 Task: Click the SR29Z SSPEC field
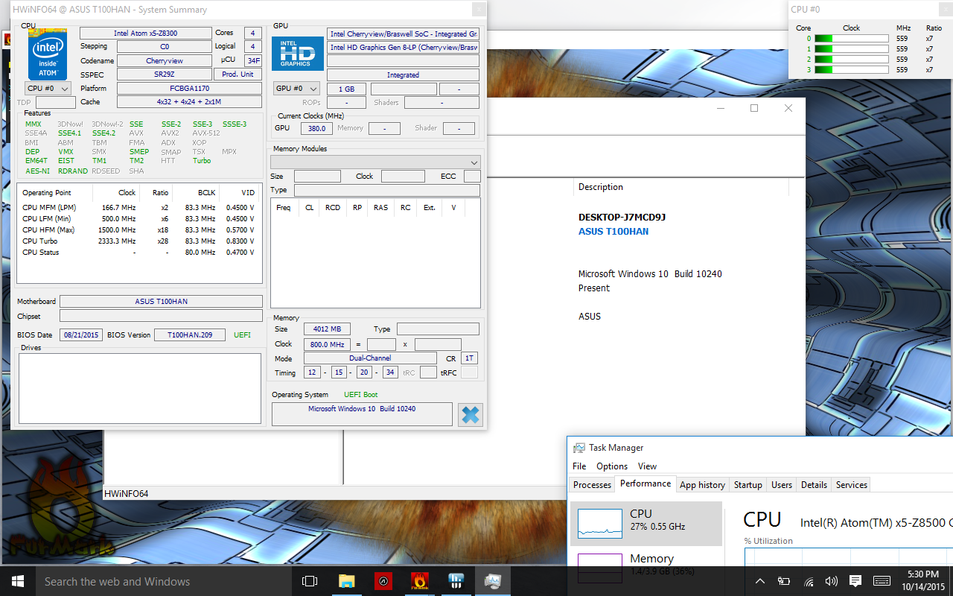pos(164,74)
